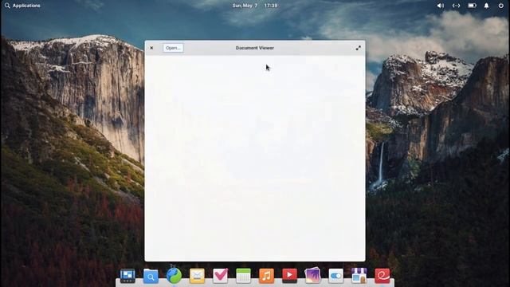
Task: Click the Open... button in Document Viewer
Action: pos(173,48)
